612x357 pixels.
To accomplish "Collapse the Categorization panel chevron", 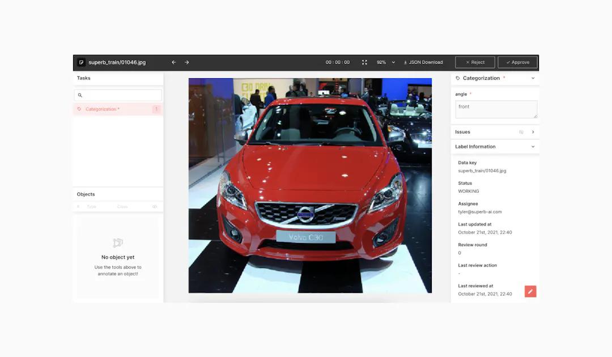I will pos(533,78).
